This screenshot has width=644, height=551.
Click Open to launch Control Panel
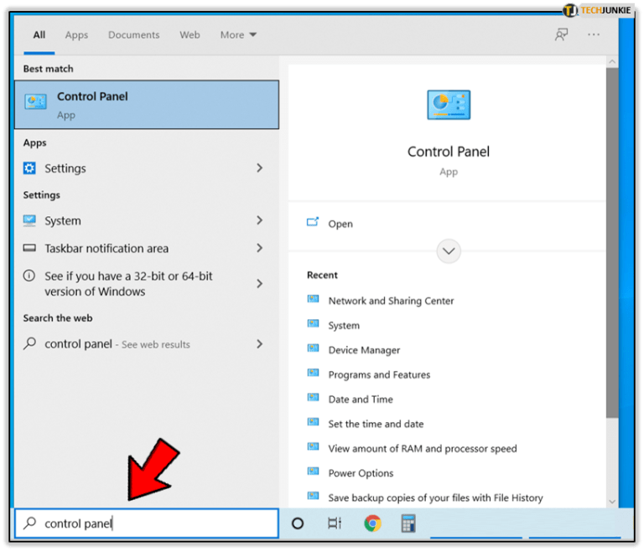pyautogui.click(x=340, y=224)
